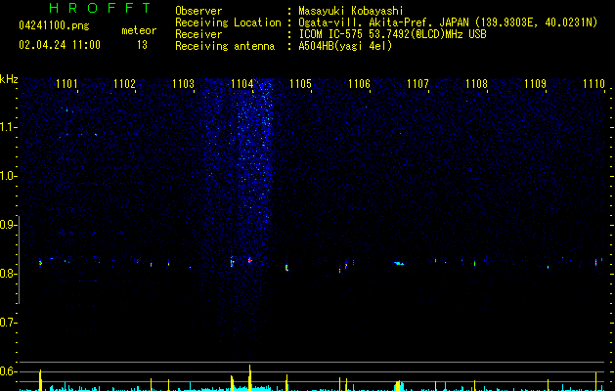The image size is (615, 391).
Task: Click the 0.7 kHz axis label
Action: coord(8,323)
